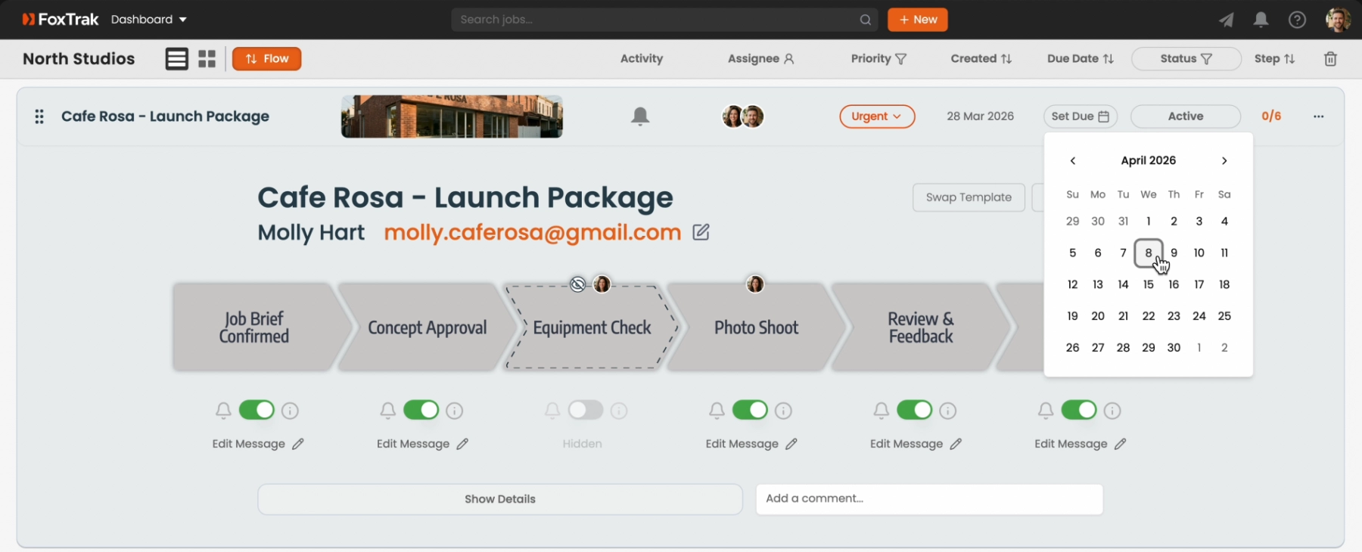Screen dimensions: 1362x552
Task: Edit Message for Concept Approval
Action: click(x=422, y=444)
